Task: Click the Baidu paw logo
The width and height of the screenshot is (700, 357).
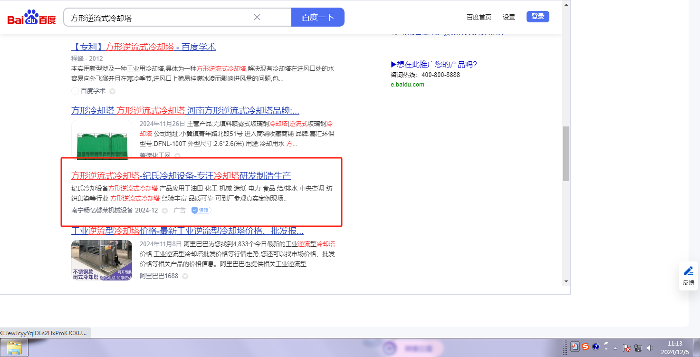Action: (x=31, y=18)
